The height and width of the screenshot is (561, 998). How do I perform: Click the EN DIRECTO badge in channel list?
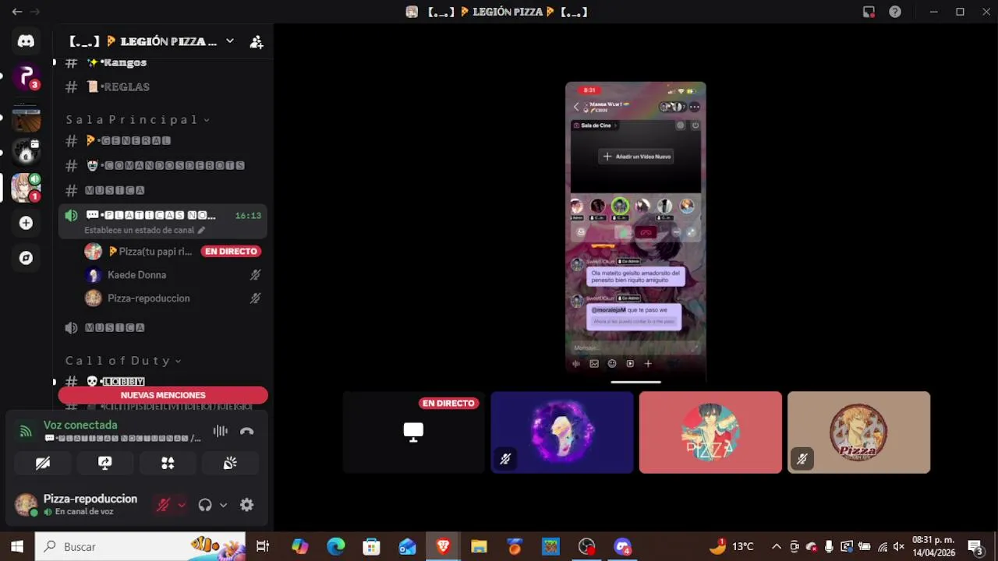coord(230,252)
